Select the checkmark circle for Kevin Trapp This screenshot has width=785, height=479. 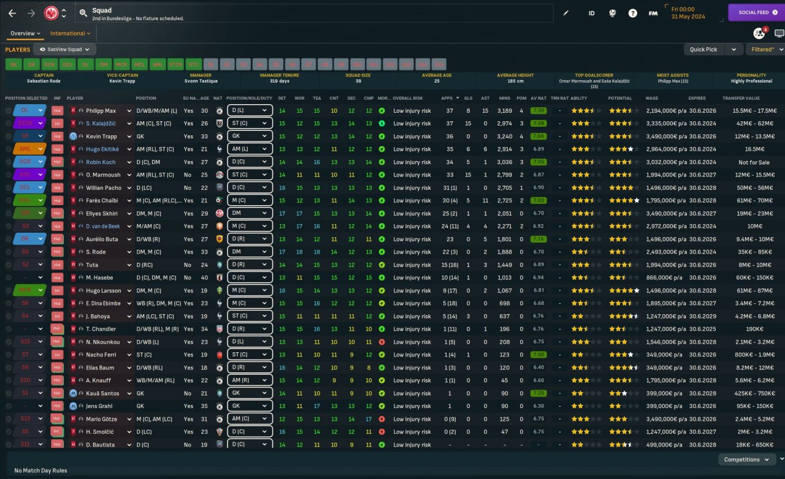tap(9, 137)
